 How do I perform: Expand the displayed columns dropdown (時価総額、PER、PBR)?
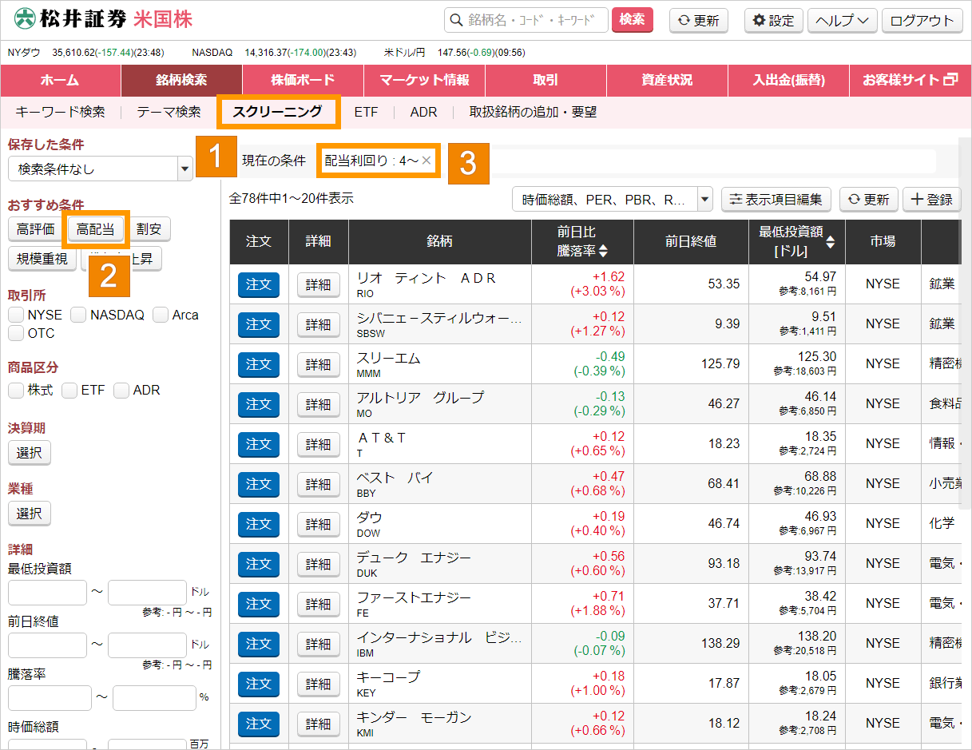click(x=613, y=199)
